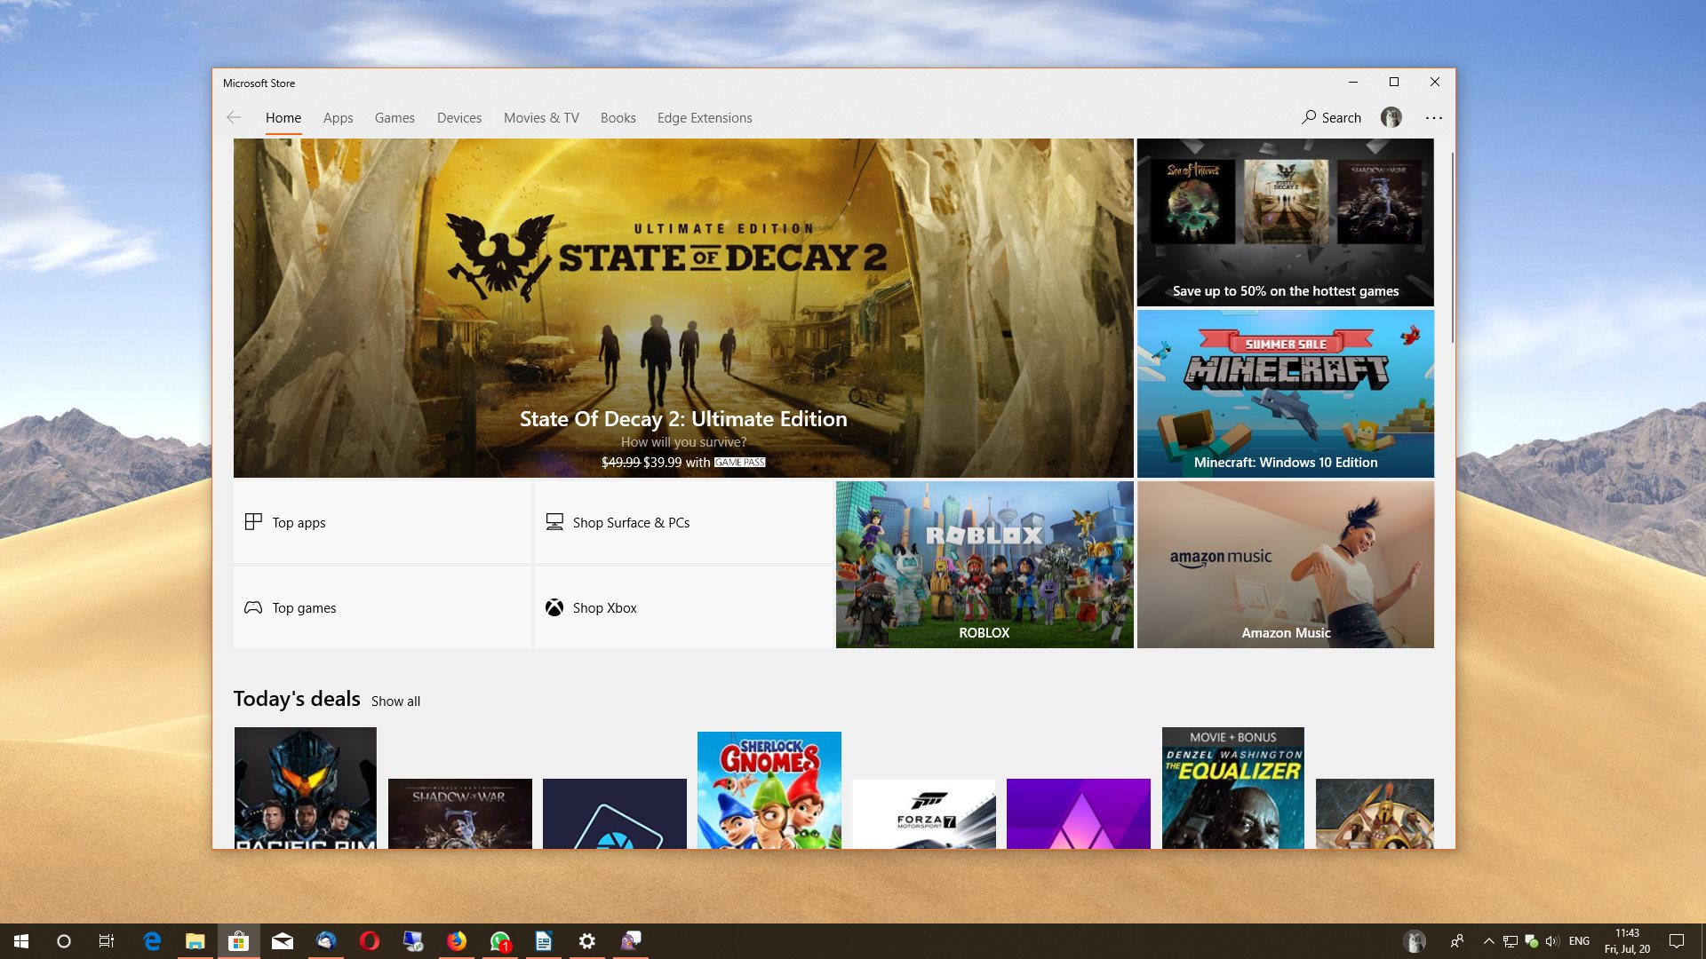Click the Shop Xbox button
The height and width of the screenshot is (959, 1706).
(683, 607)
